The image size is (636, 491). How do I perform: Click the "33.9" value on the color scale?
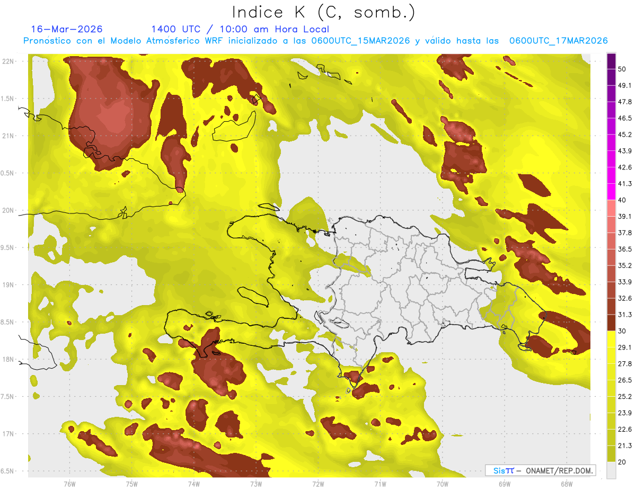[x=625, y=282]
